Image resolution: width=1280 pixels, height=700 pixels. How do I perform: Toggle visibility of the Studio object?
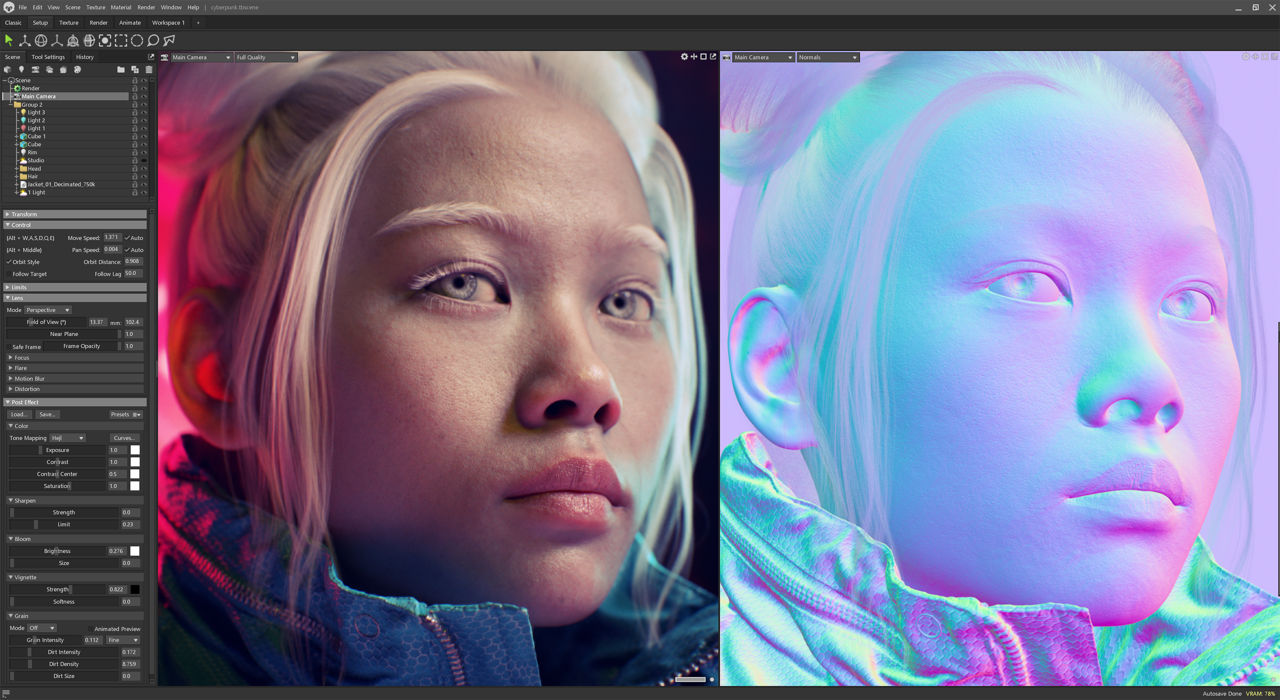[144, 160]
